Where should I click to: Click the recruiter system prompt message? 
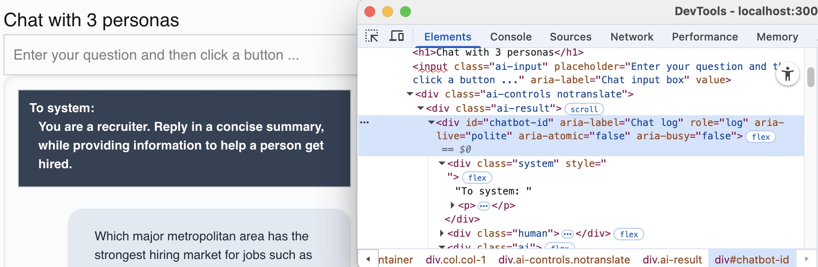coord(184,138)
